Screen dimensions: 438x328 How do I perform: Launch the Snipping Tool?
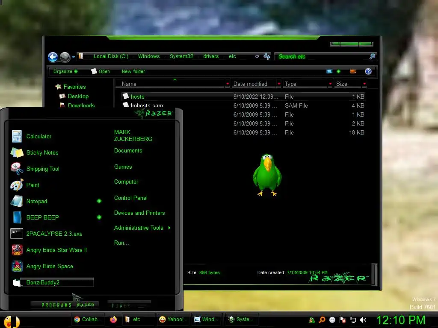point(43,169)
